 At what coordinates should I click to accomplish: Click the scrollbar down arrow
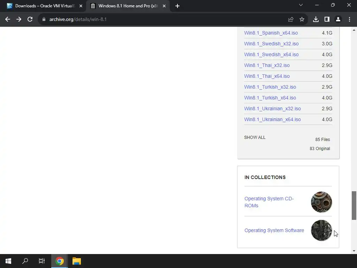354,251
